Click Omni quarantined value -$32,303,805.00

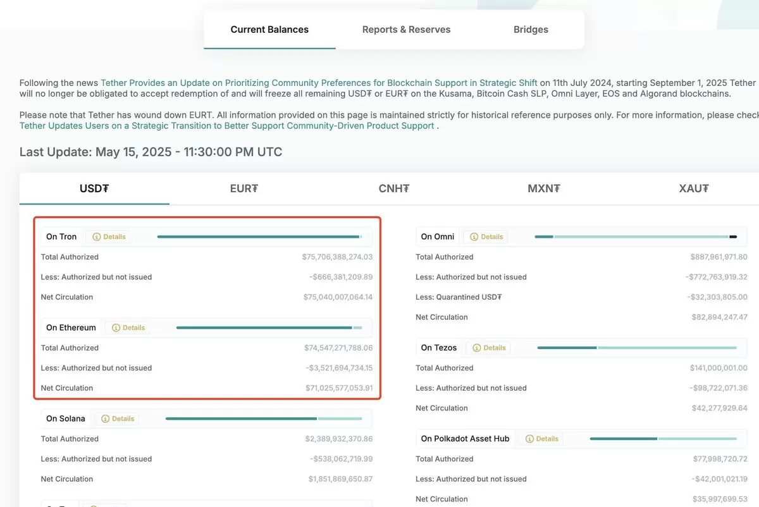click(x=719, y=297)
